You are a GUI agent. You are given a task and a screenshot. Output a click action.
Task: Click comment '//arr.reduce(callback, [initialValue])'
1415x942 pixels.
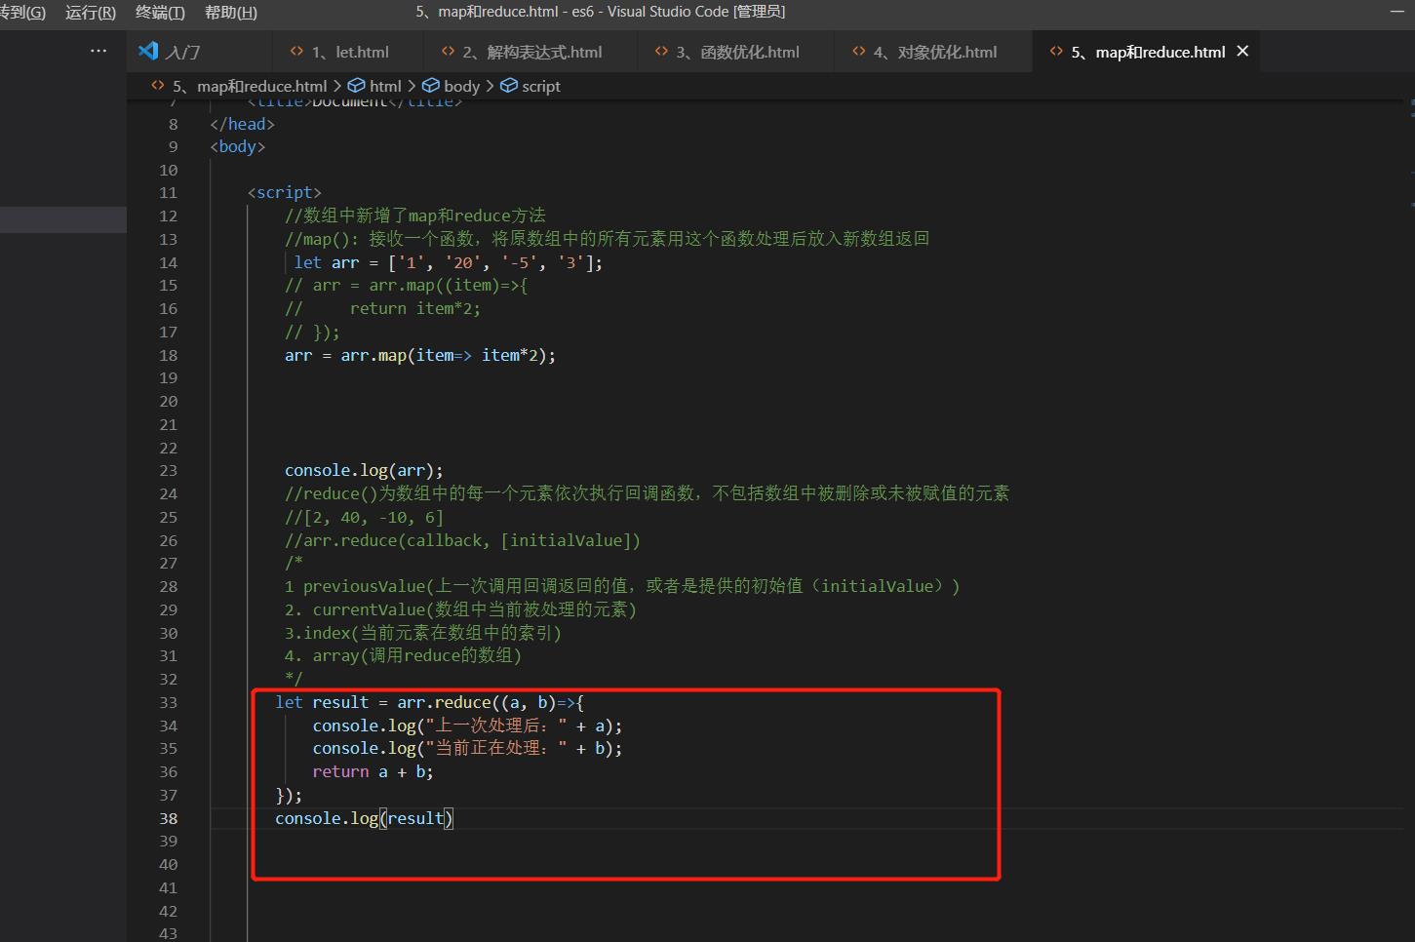(462, 540)
